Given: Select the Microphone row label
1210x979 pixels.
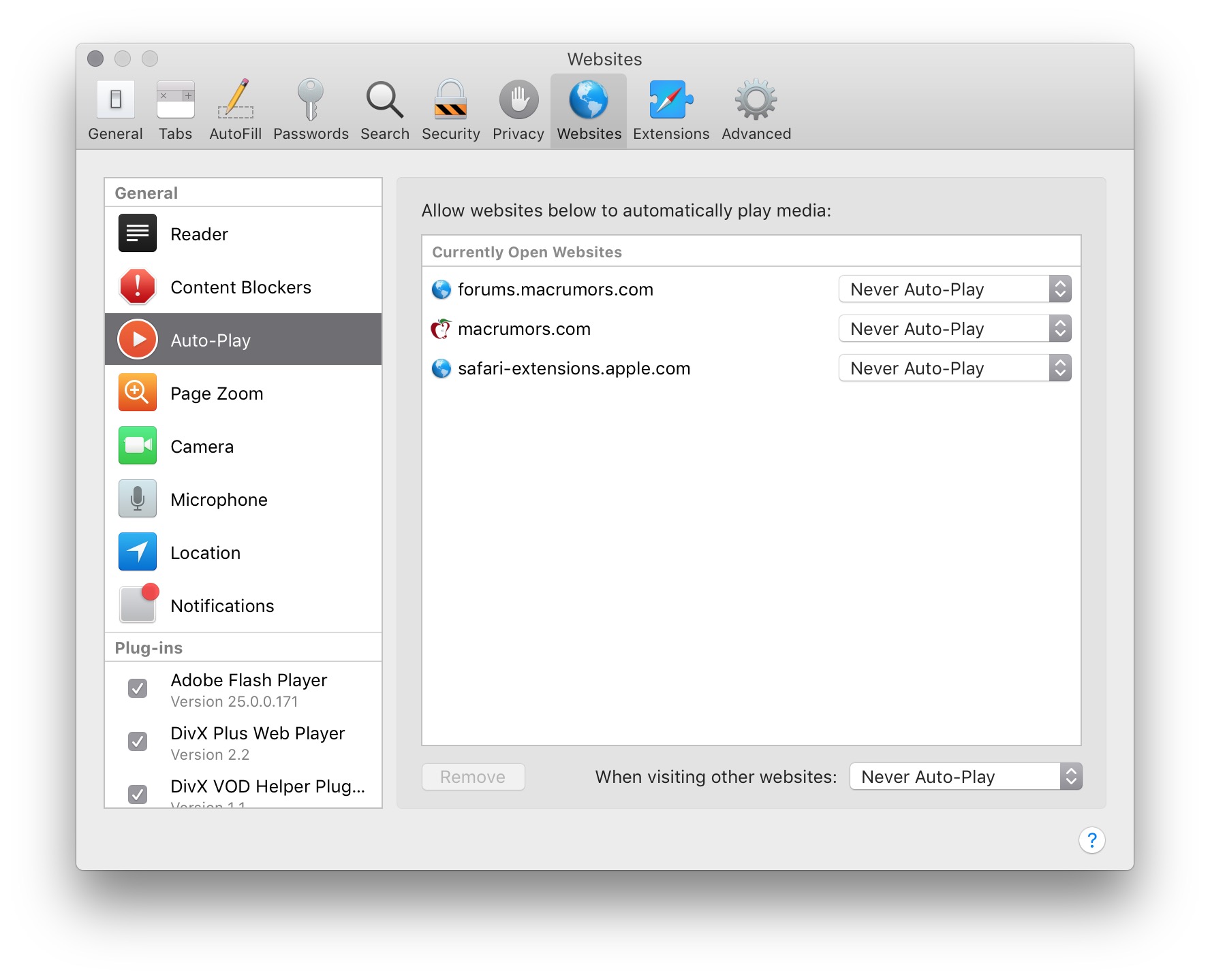Looking at the screenshot, I should tap(219, 500).
